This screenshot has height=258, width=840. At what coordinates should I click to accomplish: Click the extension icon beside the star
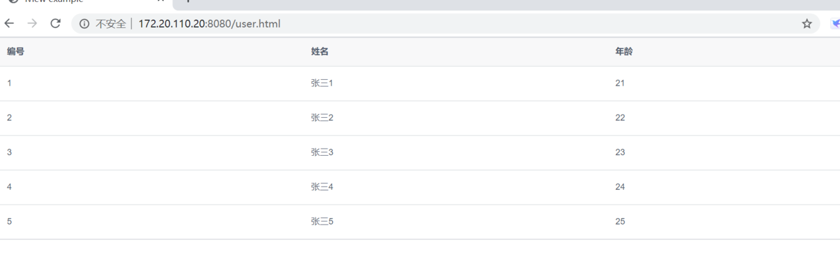coord(835,24)
